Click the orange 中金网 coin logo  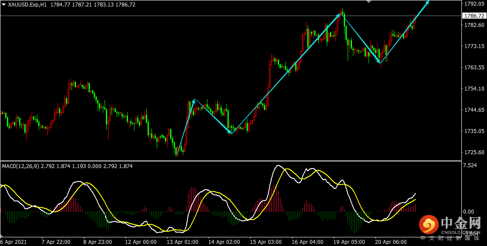click(x=428, y=225)
